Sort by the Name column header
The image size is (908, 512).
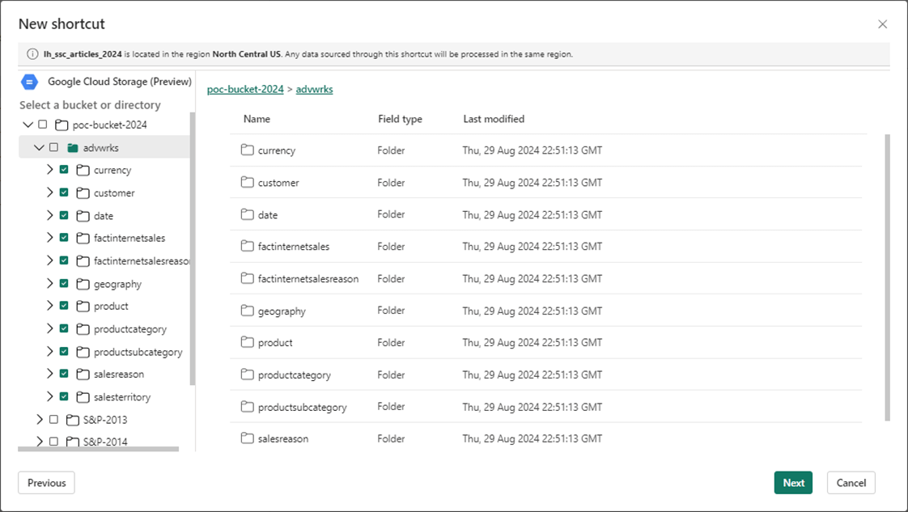point(257,119)
